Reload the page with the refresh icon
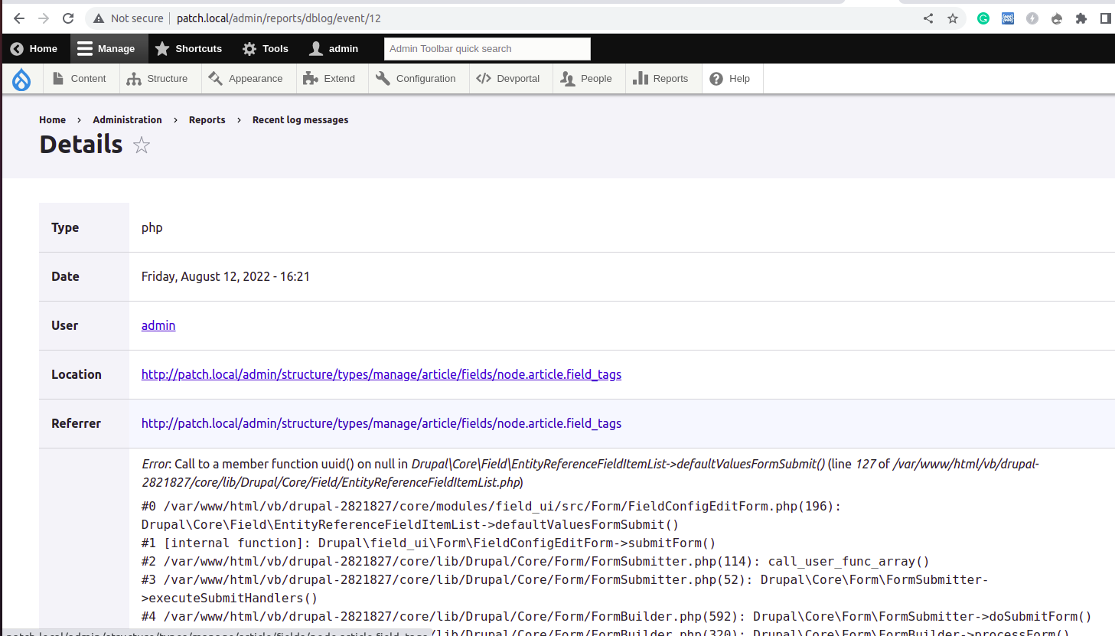This screenshot has width=1115, height=636. [68, 18]
